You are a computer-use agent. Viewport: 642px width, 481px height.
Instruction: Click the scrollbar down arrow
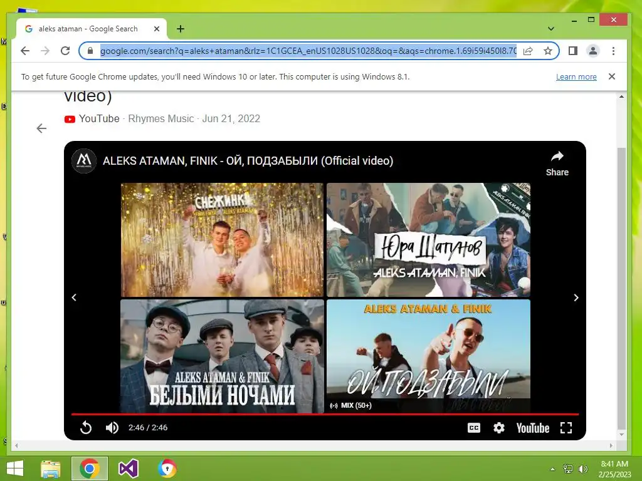pyautogui.click(x=621, y=435)
